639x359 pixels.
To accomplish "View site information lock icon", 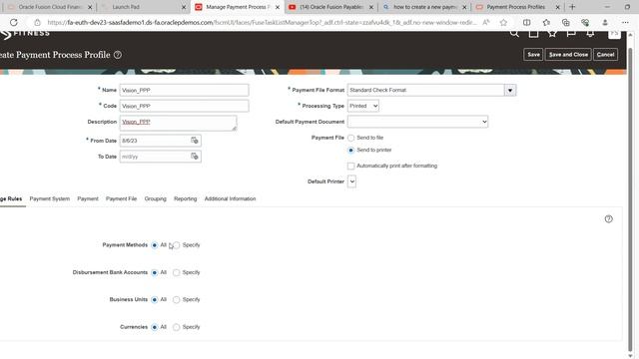I will (37, 22).
